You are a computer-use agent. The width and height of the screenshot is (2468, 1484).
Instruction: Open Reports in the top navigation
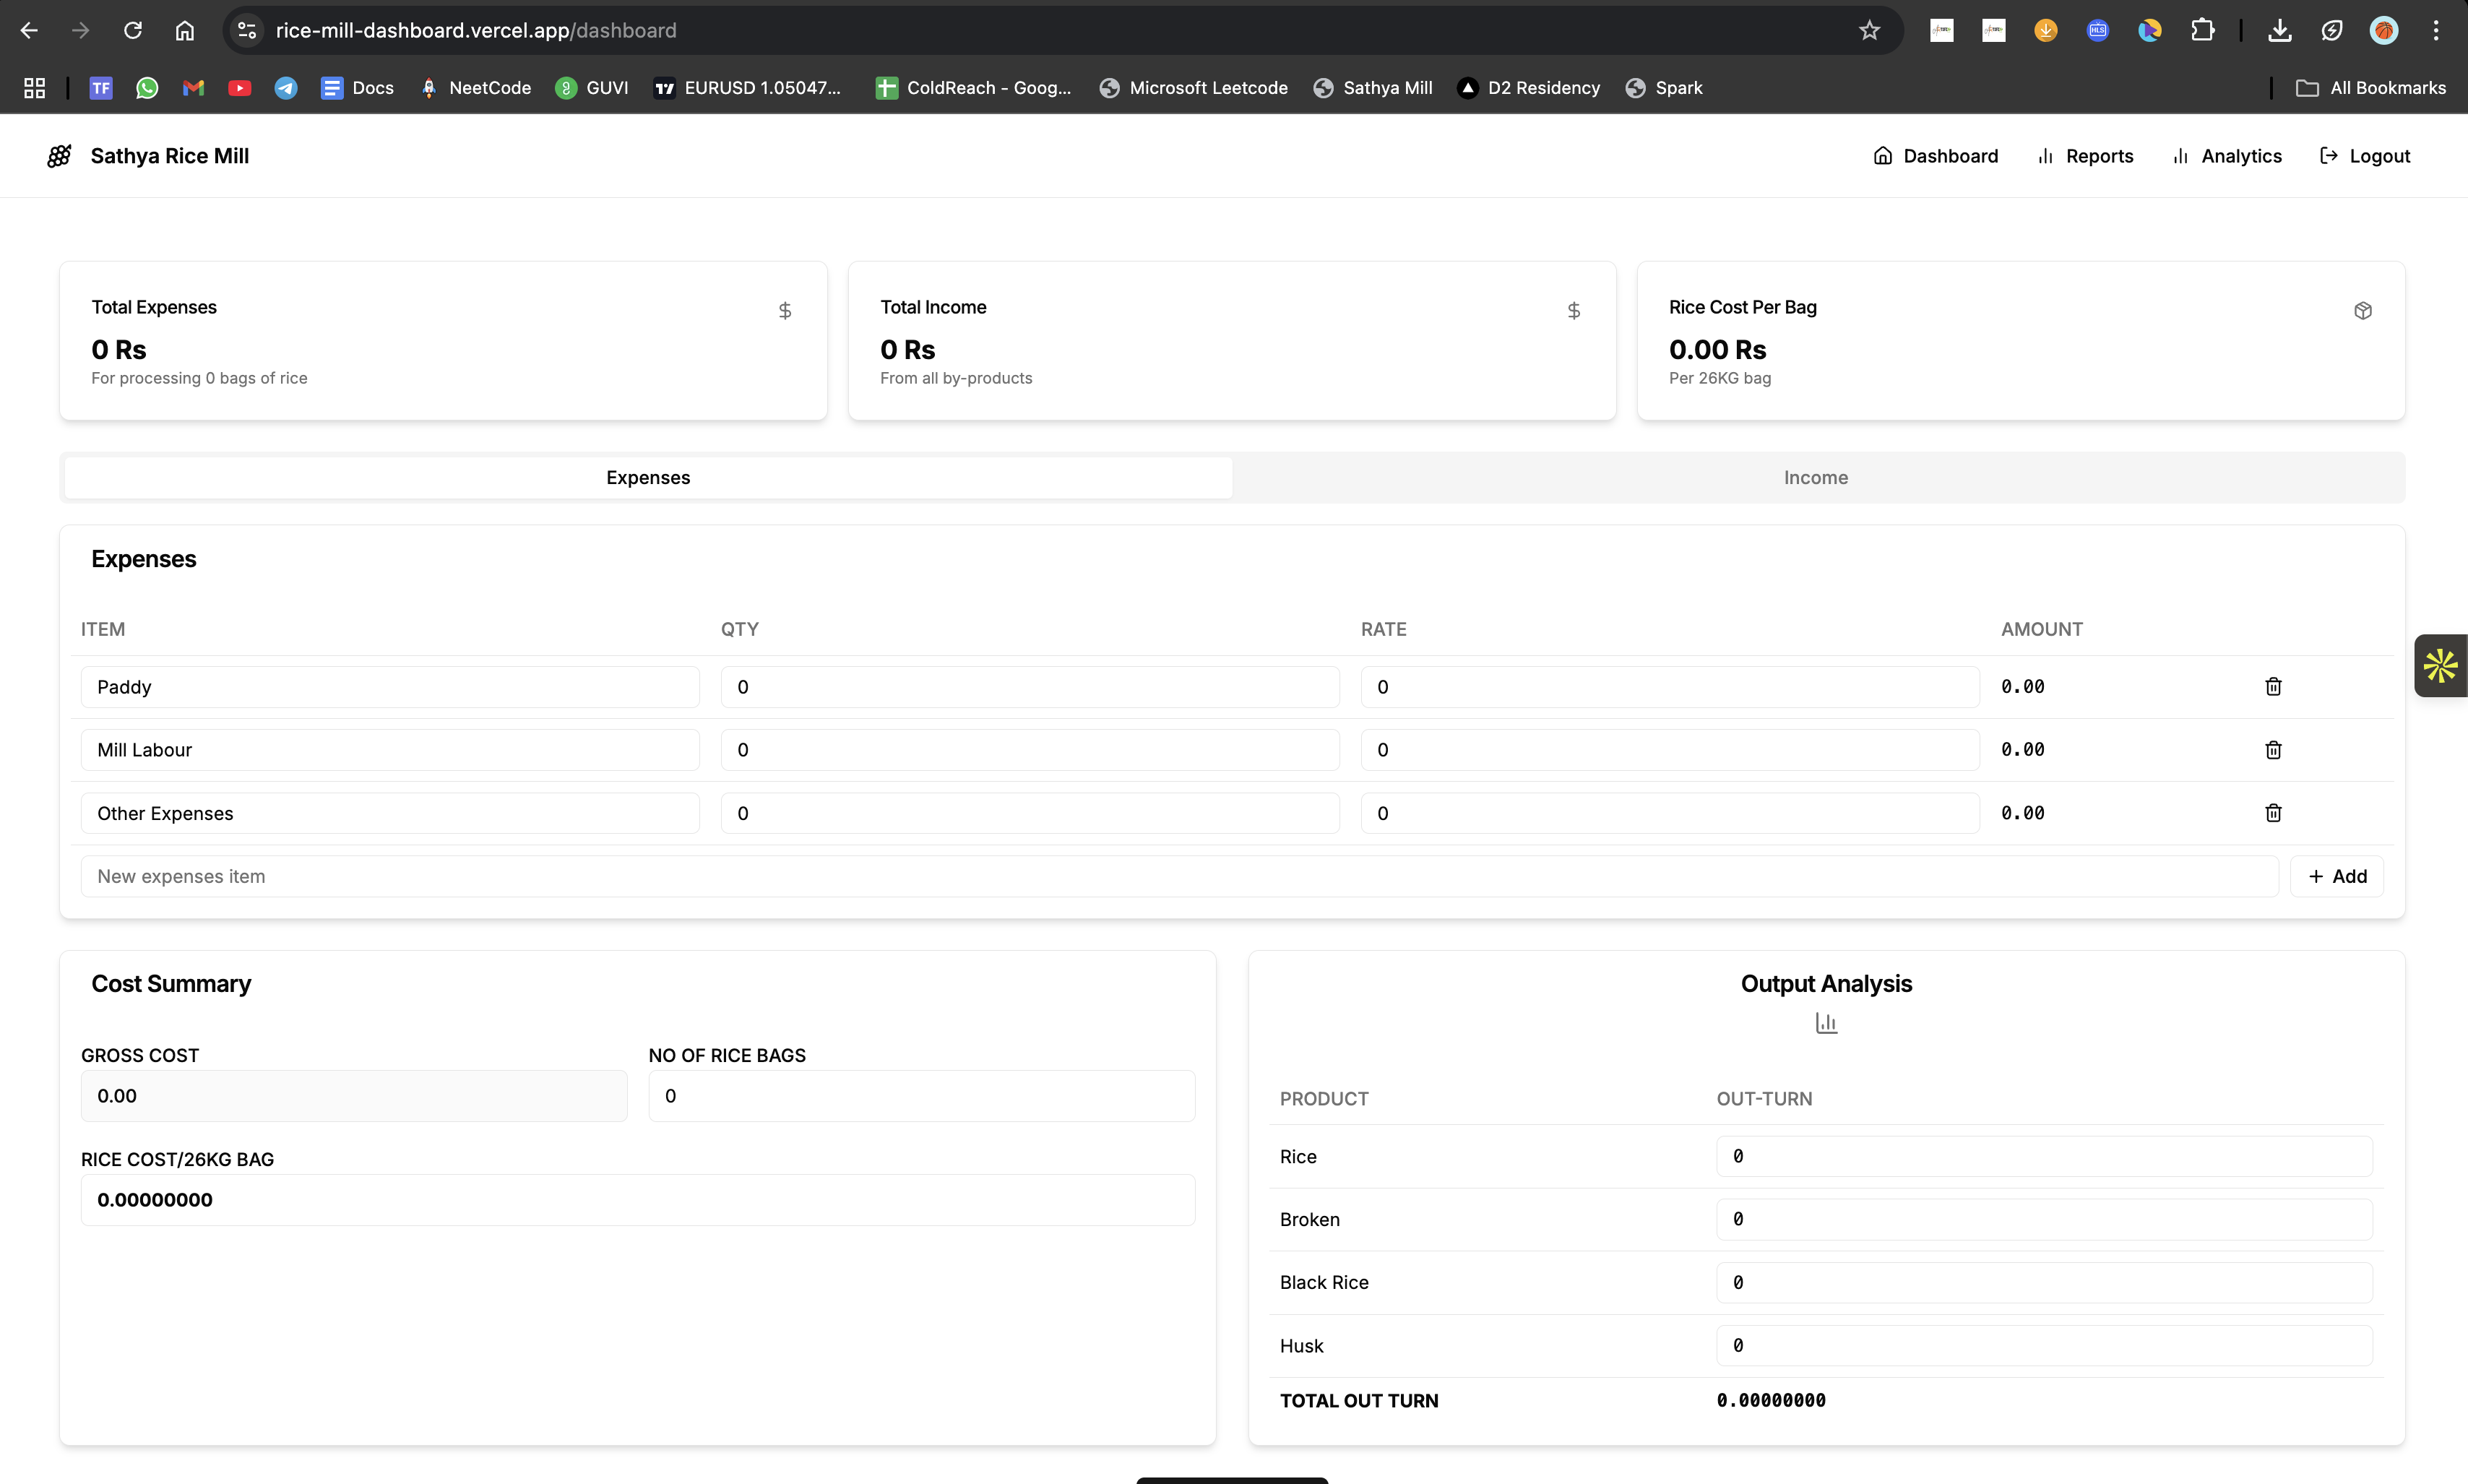2085,156
